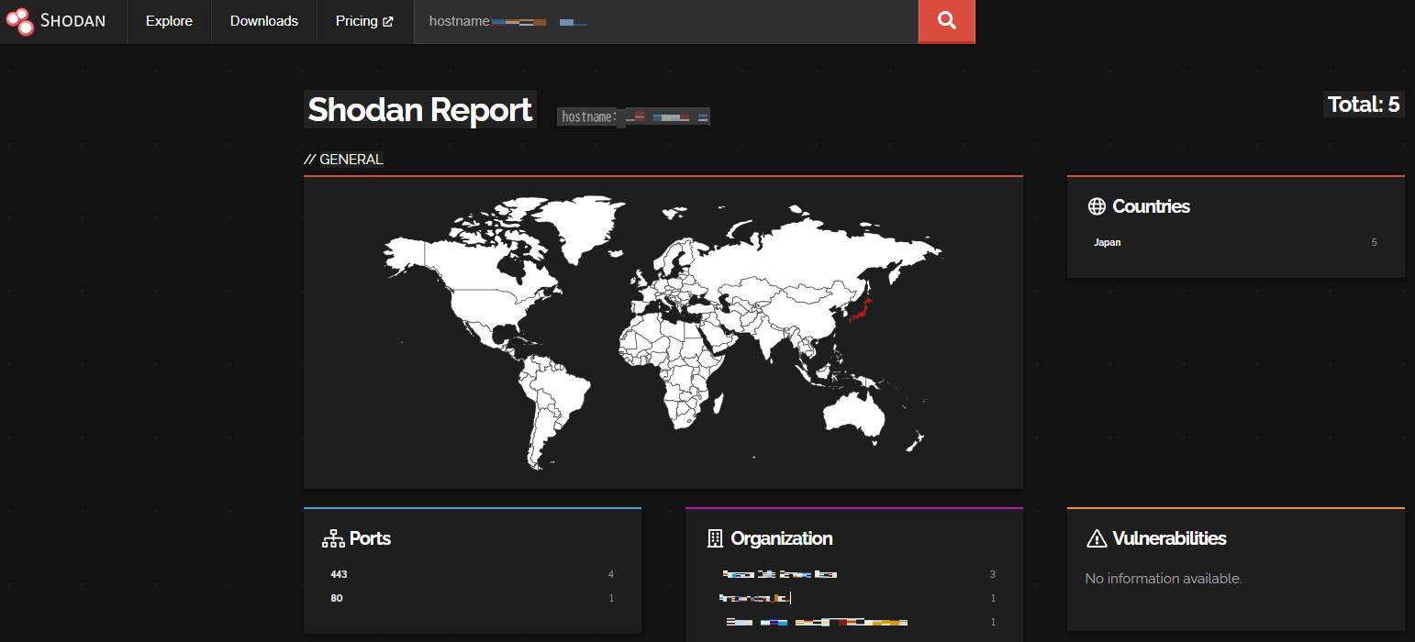Image resolution: width=1415 pixels, height=642 pixels.
Task: Select Japan in the Countries list
Action: 1107,242
